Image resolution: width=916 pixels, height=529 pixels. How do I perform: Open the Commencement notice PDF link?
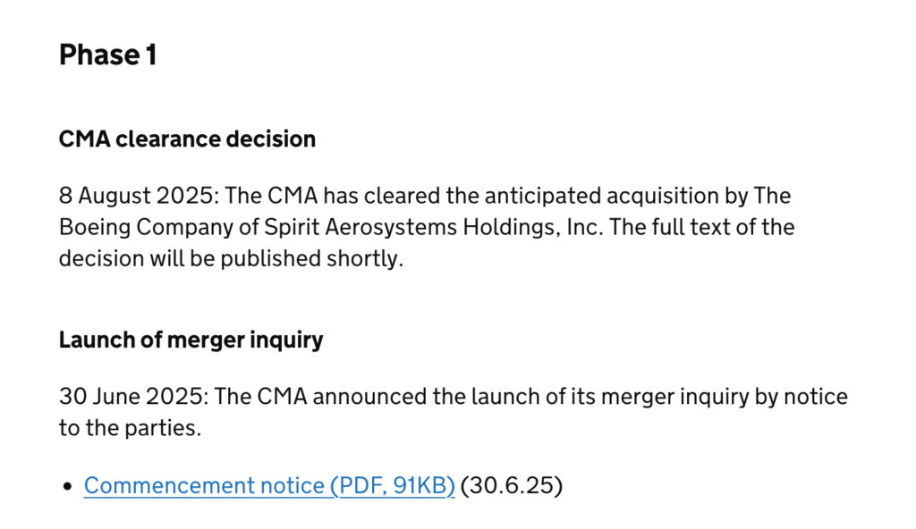(x=269, y=485)
